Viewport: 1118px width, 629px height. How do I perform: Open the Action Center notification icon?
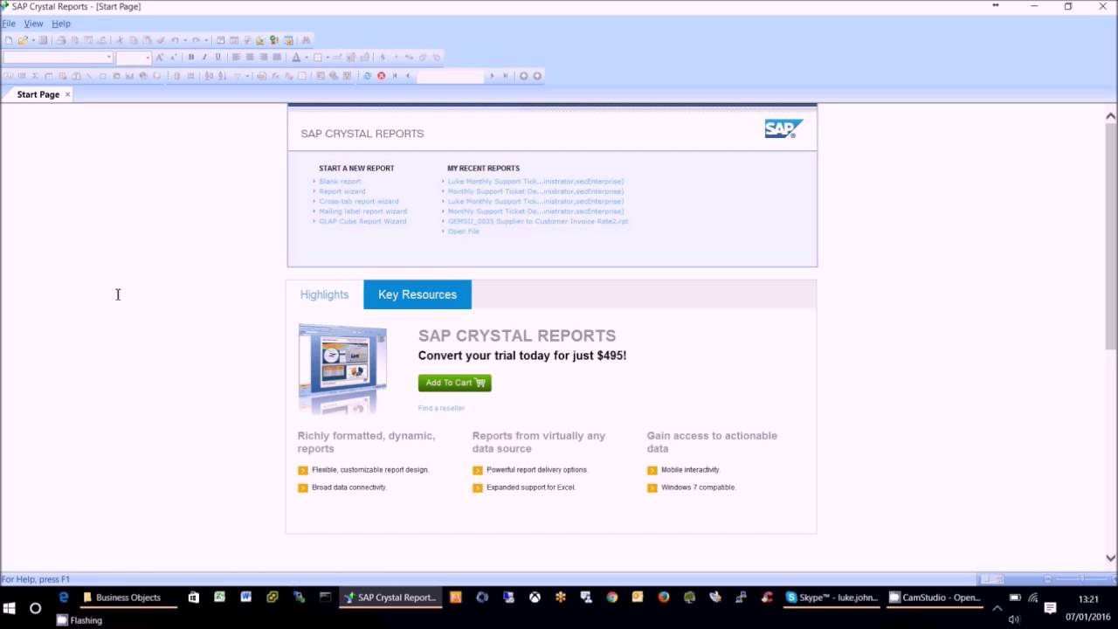click(x=1050, y=607)
